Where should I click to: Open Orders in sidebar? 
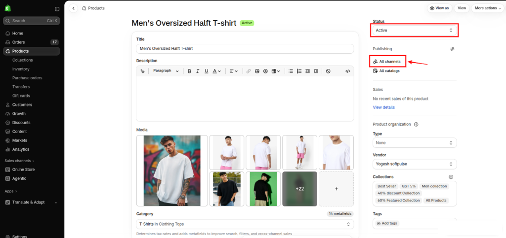click(x=31, y=42)
